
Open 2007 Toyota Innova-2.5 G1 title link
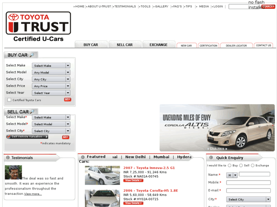click(149, 168)
